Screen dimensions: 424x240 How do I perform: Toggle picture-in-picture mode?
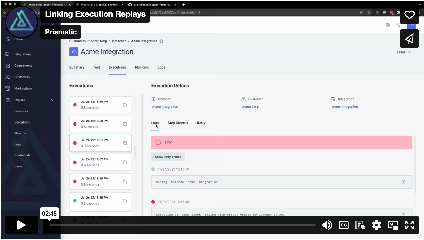coord(393,225)
